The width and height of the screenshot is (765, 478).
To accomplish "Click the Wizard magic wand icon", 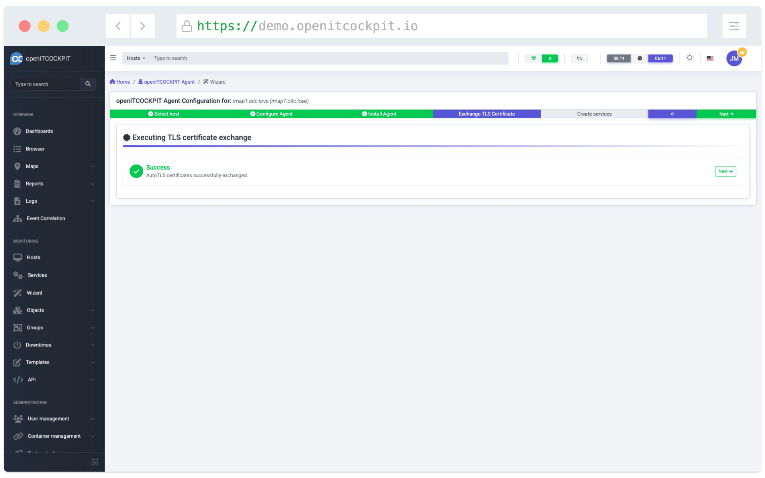I will point(18,293).
